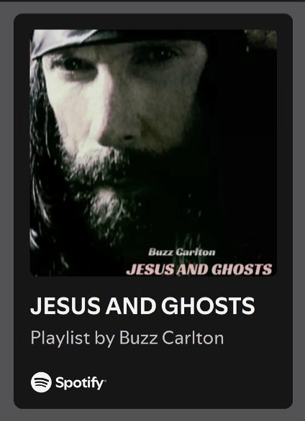
Task: Click the 'Playlist by Buzz Carlton' subtitle
Action: click(x=127, y=338)
